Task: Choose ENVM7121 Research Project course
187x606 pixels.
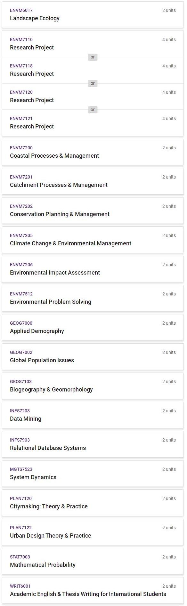Action: 93,123
